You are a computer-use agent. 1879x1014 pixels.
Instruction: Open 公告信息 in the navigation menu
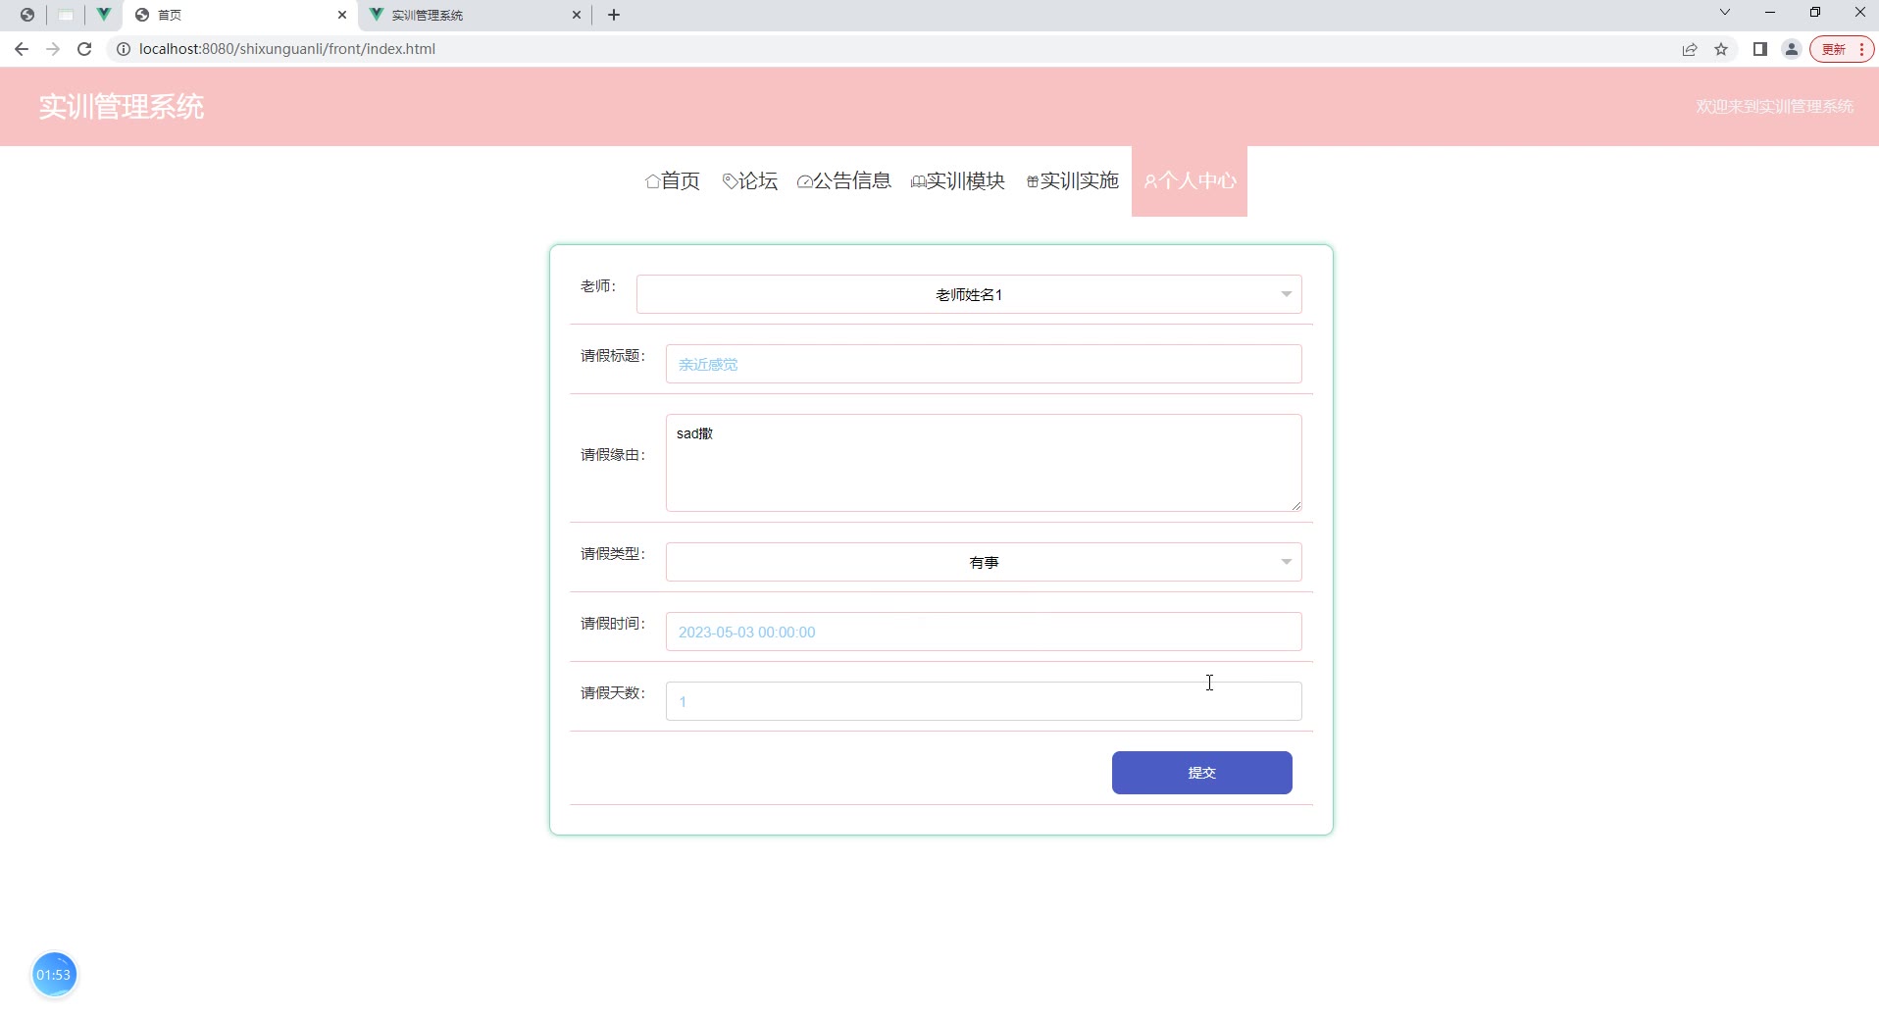point(844,181)
